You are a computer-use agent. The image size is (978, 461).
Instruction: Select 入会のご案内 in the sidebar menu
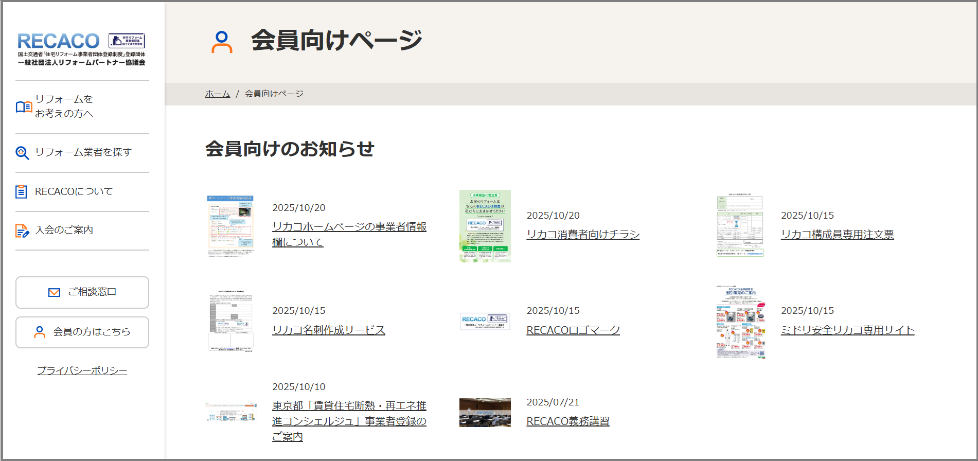pos(64,230)
